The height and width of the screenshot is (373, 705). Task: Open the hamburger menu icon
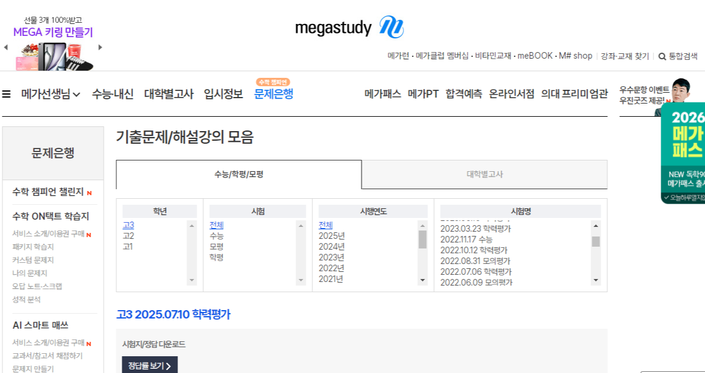(6, 94)
